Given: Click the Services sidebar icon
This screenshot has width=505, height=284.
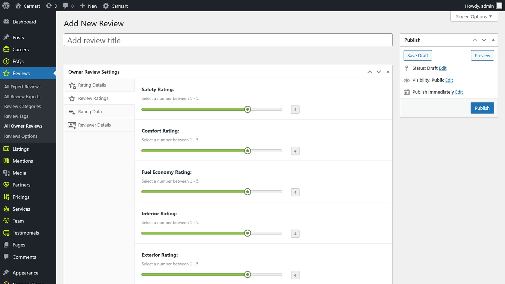Looking at the screenshot, I should pos(6,209).
